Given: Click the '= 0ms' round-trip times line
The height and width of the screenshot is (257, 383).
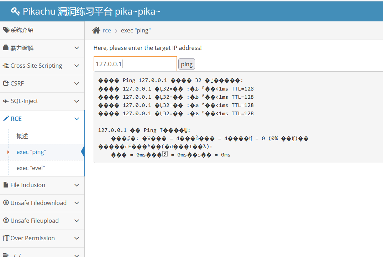Looking at the screenshot, I should [171, 155].
